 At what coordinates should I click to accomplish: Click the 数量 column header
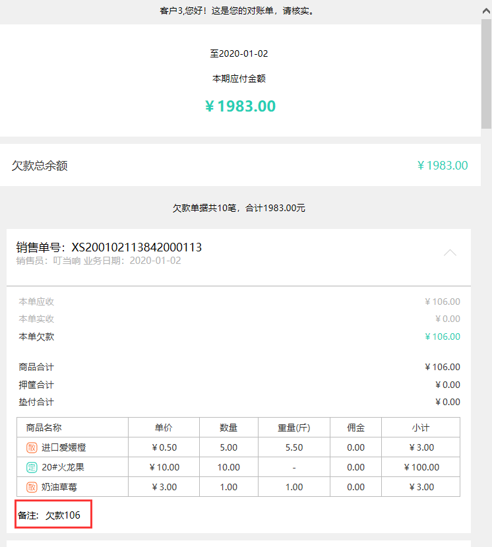(228, 428)
